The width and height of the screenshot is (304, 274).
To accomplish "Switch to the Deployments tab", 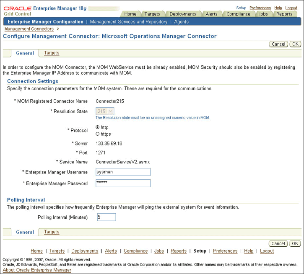I will (x=183, y=14).
